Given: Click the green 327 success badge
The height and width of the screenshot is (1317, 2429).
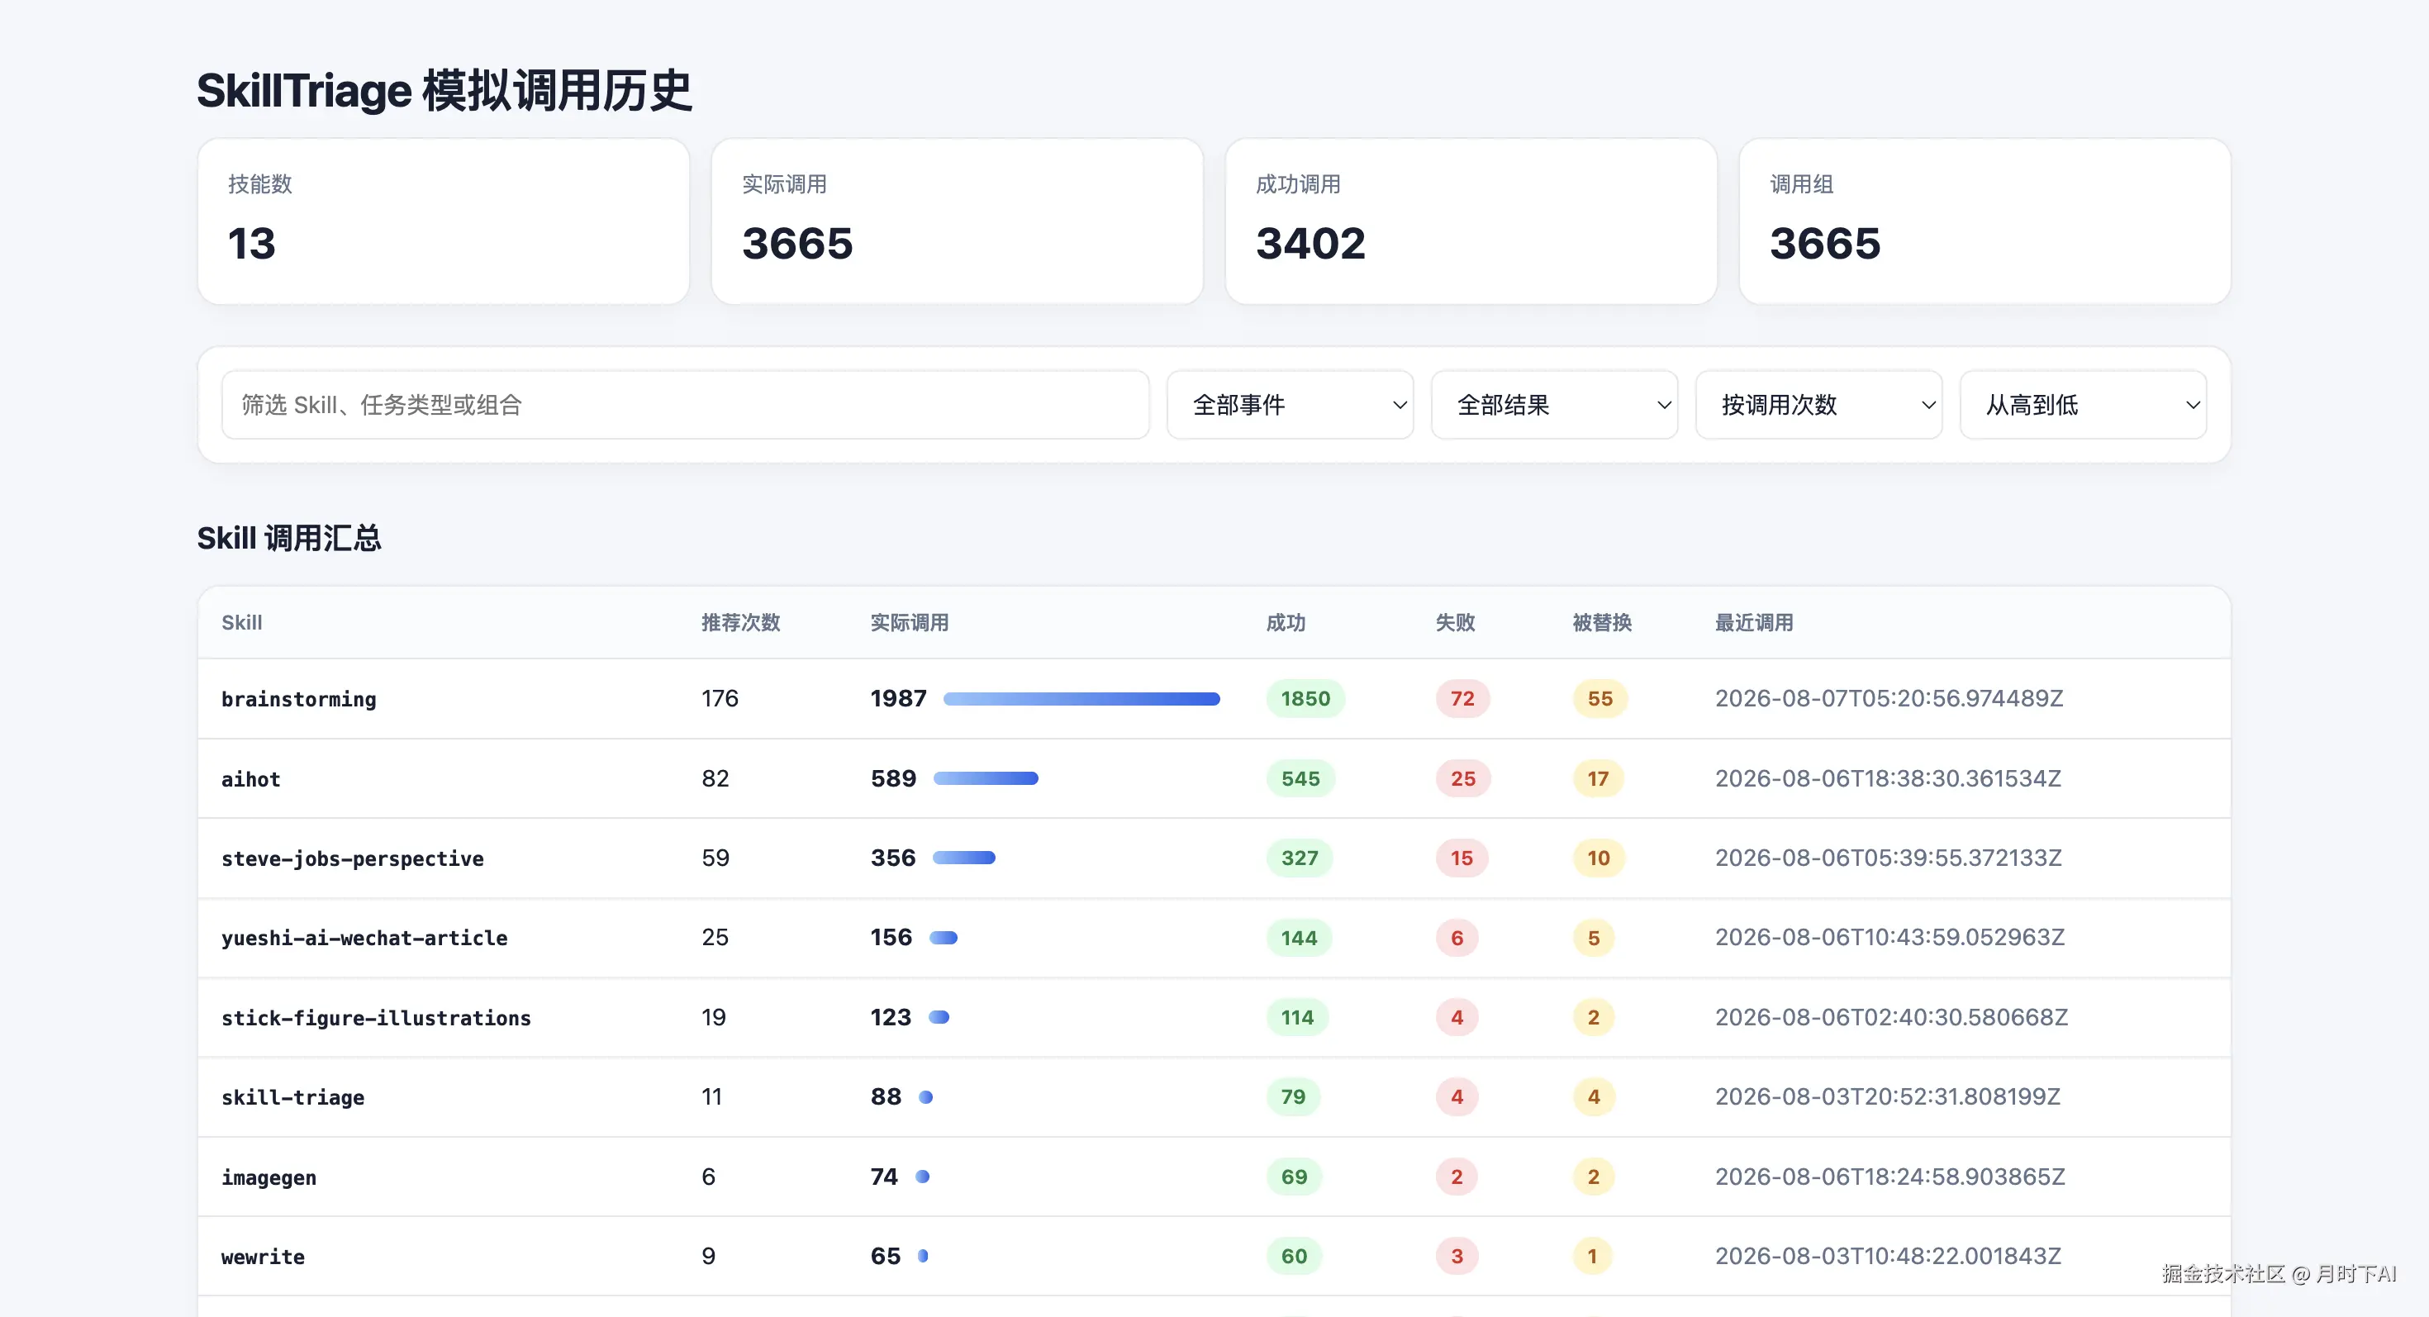Looking at the screenshot, I should 1300,858.
